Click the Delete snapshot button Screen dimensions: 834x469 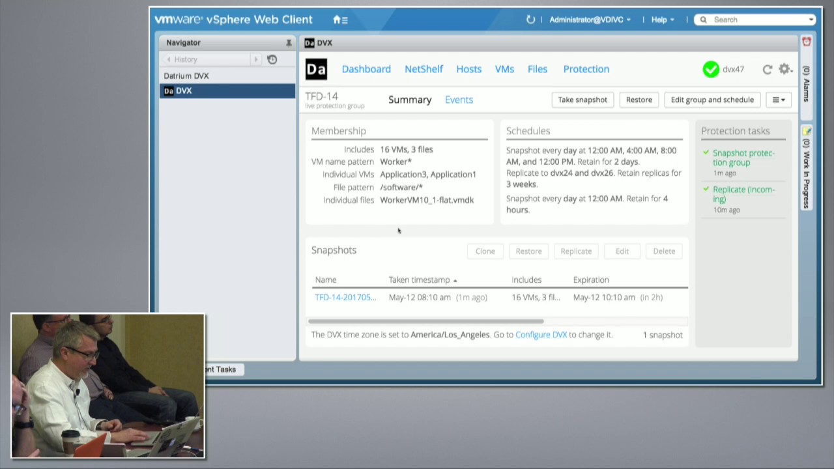pyautogui.click(x=664, y=251)
